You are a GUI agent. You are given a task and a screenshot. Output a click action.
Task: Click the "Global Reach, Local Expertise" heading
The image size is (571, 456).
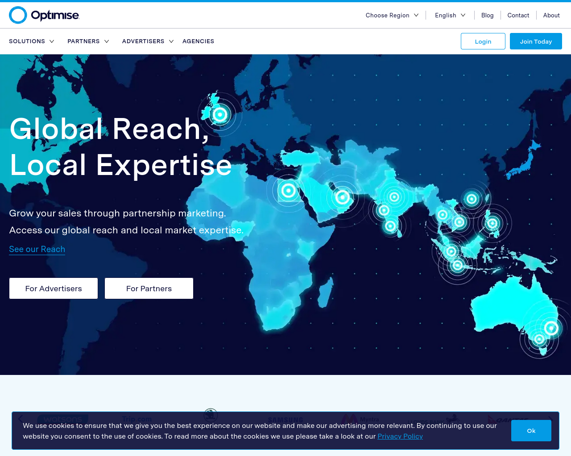point(121,147)
